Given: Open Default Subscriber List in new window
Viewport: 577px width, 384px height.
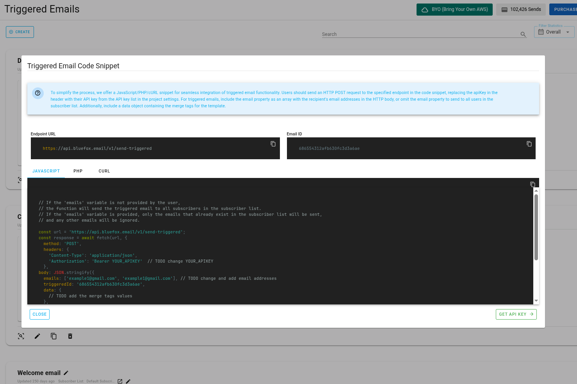Looking at the screenshot, I should pyautogui.click(x=119, y=381).
